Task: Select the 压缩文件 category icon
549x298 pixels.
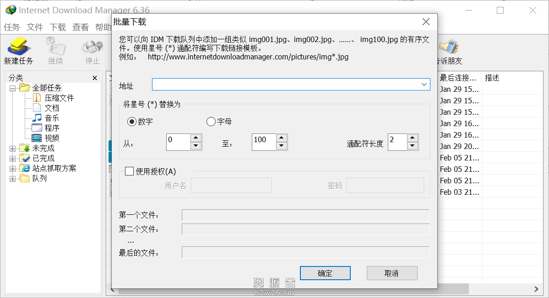Action: coord(37,98)
